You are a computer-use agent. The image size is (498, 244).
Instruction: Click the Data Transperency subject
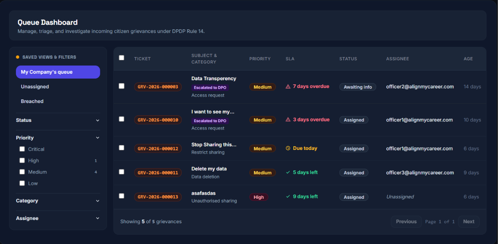point(214,79)
